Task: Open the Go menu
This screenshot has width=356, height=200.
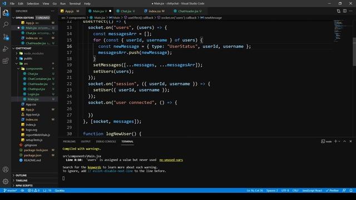Action: [x=55, y=3]
